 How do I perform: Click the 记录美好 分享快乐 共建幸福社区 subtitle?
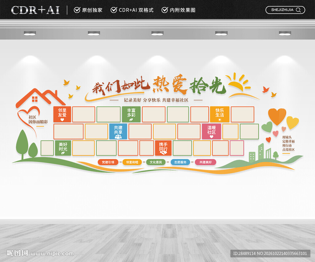coord(156,100)
